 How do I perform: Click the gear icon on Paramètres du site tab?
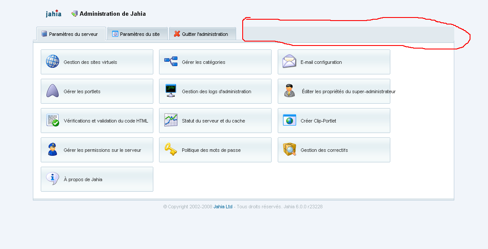pyautogui.click(x=115, y=34)
